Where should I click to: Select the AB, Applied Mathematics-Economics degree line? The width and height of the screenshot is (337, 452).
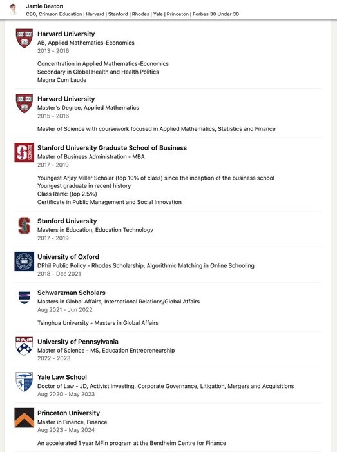tap(86, 43)
